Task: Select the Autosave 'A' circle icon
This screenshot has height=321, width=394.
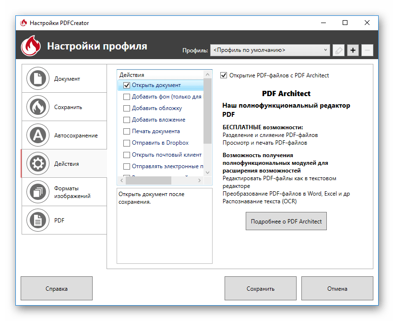Action: (x=37, y=136)
